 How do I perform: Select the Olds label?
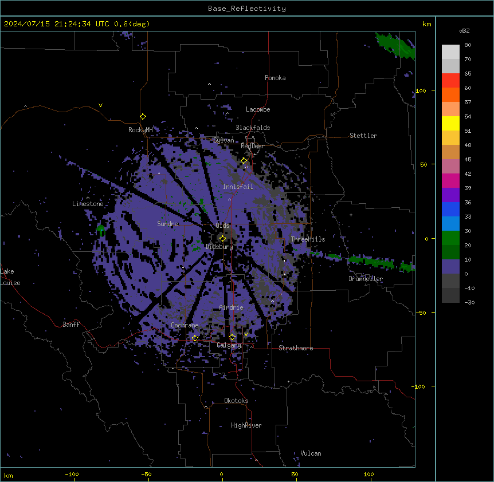pyautogui.click(x=222, y=226)
